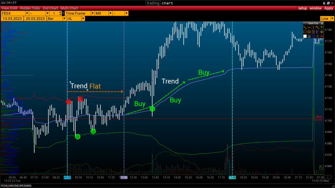Pick the white color swatch in Draw Tool
Viewport: 335px width, 188px height.
tap(305, 36)
